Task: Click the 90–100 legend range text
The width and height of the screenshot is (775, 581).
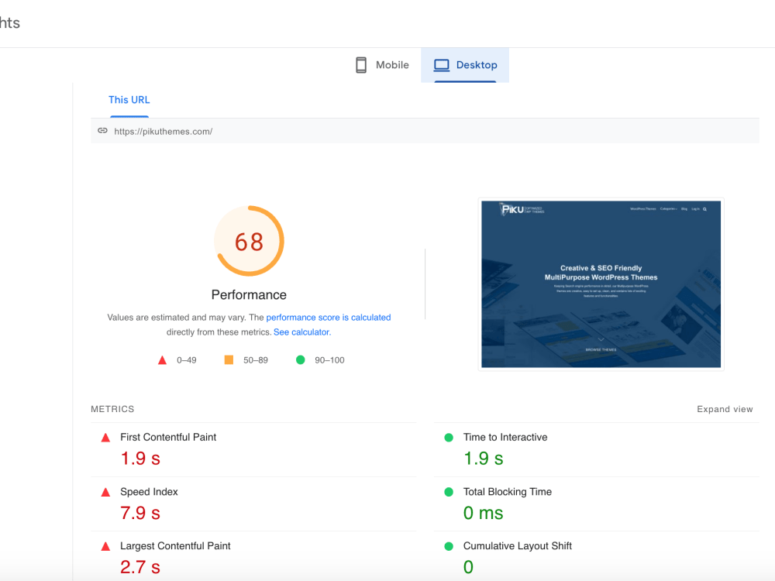Action: coord(329,360)
